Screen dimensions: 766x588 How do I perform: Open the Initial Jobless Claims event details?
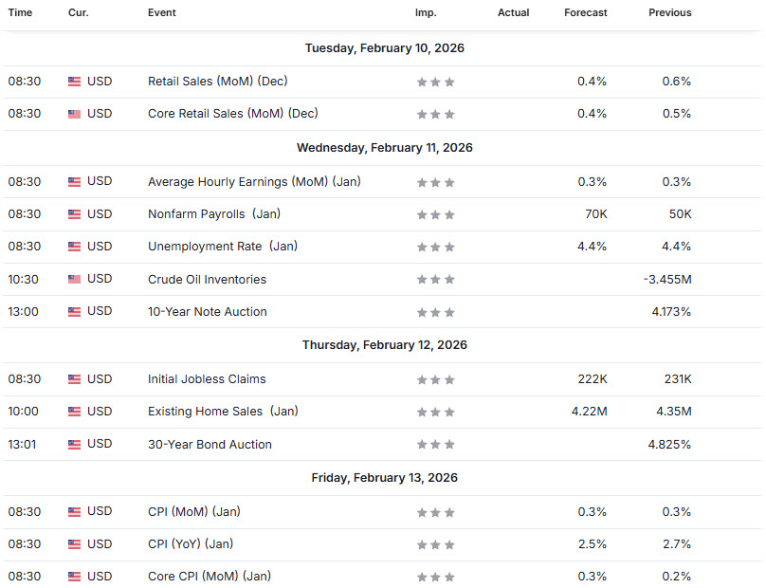(207, 379)
